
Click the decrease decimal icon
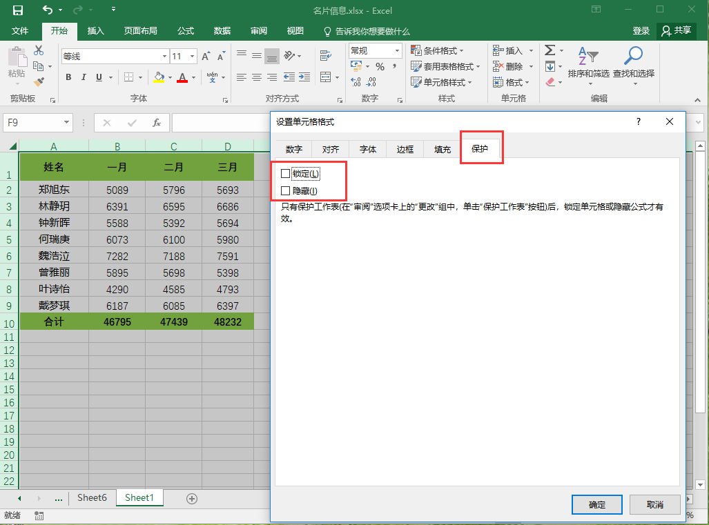click(371, 82)
